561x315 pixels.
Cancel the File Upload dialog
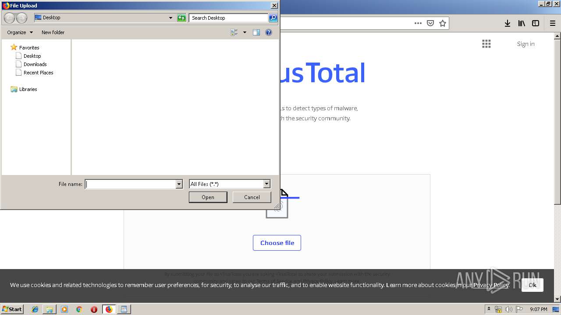(x=252, y=197)
